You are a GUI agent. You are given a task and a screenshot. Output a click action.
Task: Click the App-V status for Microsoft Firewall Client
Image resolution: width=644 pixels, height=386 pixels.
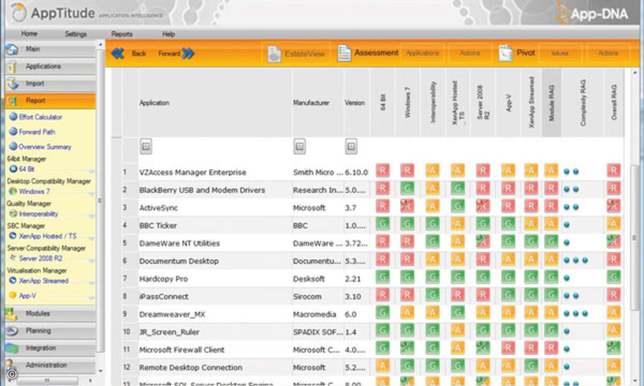508,348
